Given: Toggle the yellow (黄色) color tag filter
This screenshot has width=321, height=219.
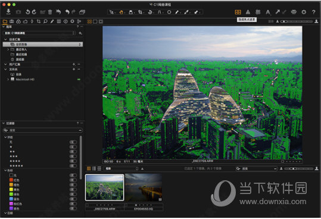Looking at the screenshot, I should (x=73, y=190).
